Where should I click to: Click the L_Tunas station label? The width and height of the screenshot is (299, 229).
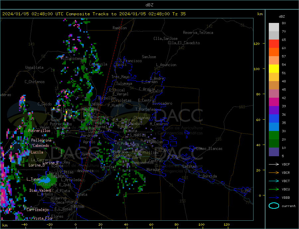pyautogui.click(x=34, y=179)
